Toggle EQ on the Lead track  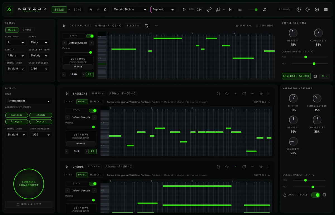(x=90, y=74)
